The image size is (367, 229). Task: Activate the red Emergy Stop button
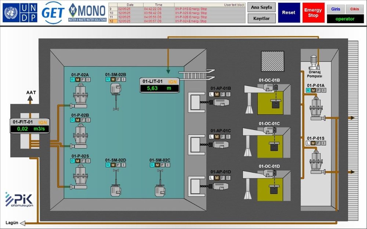coord(313,12)
